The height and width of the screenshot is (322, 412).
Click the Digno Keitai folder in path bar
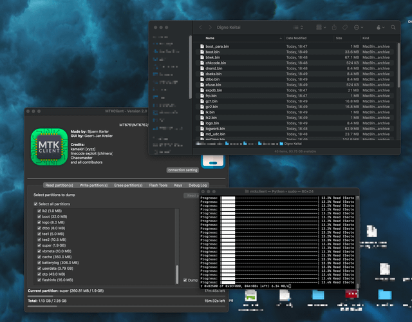[291, 144]
